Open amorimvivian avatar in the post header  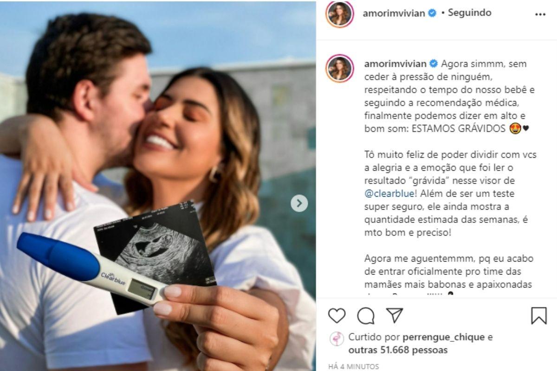coord(340,14)
